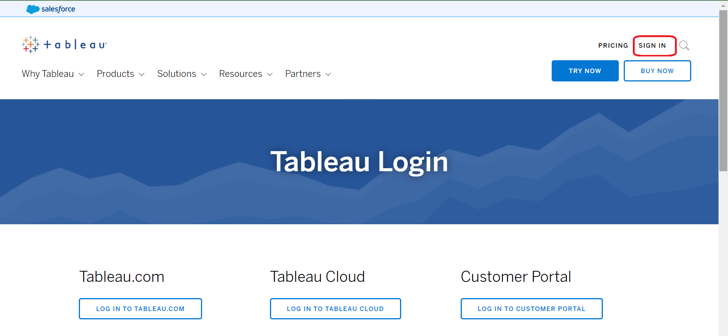Screen dimensions: 728x336
Task: Click the page vertical scrollbar thumb
Action: (723, 91)
